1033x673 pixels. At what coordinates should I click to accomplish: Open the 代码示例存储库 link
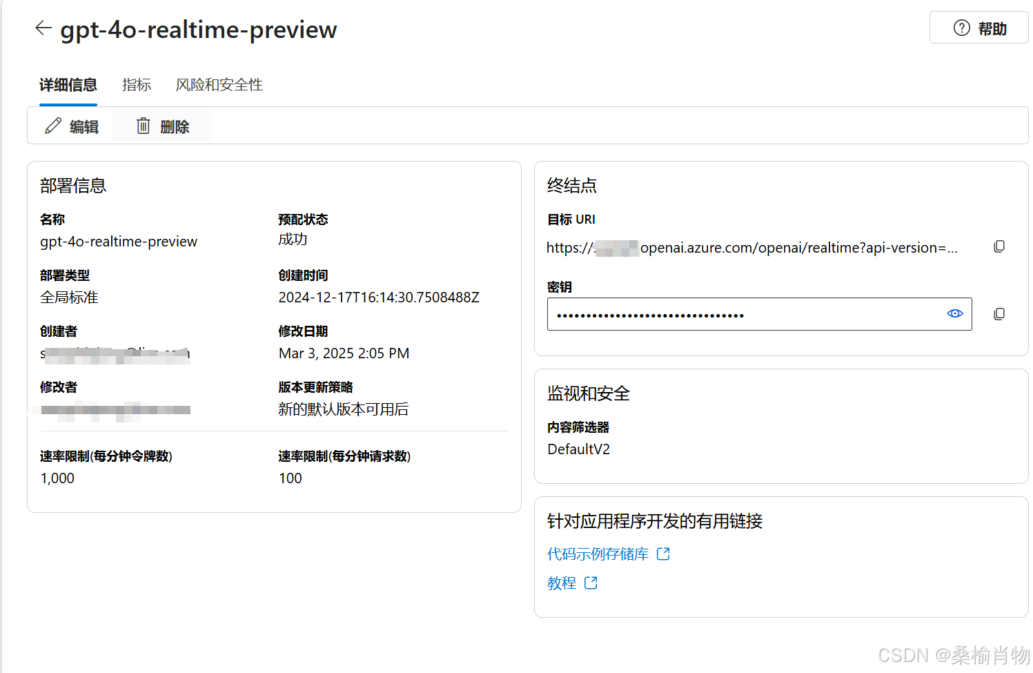click(x=608, y=554)
